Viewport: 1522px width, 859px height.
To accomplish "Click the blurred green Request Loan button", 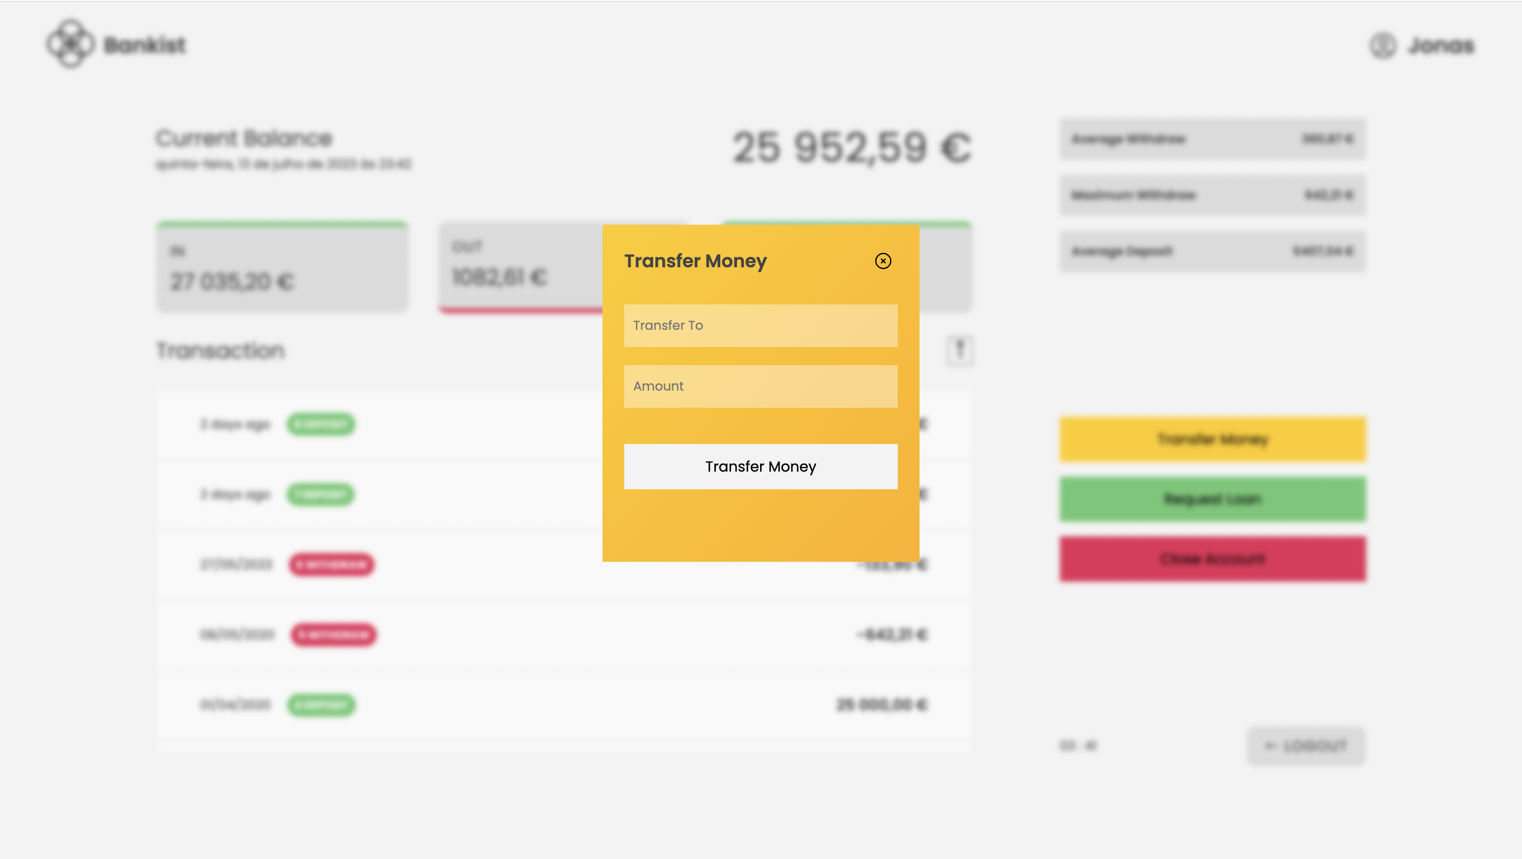I will [x=1213, y=499].
